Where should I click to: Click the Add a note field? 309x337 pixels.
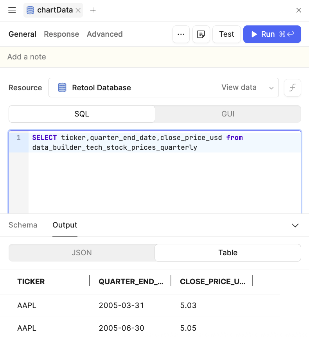(x=154, y=57)
